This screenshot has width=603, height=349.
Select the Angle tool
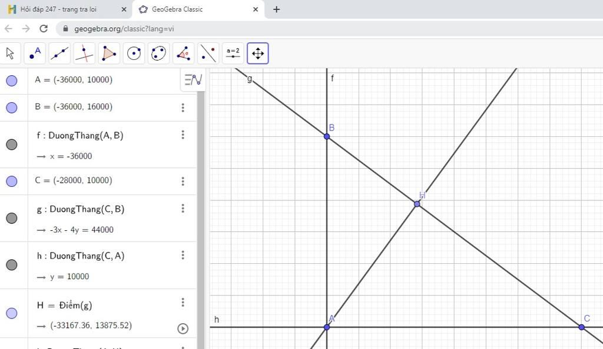coord(183,53)
